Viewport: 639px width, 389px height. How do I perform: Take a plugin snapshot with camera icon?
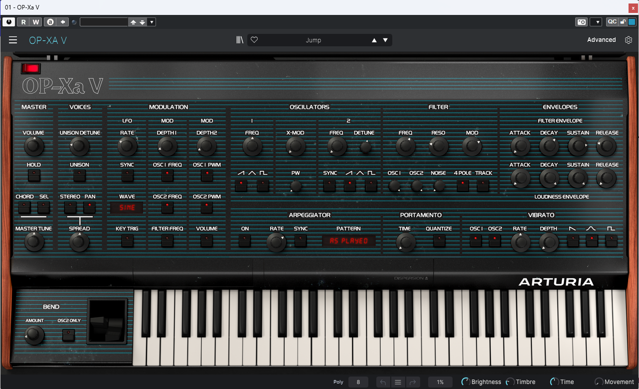[x=581, y=22]
